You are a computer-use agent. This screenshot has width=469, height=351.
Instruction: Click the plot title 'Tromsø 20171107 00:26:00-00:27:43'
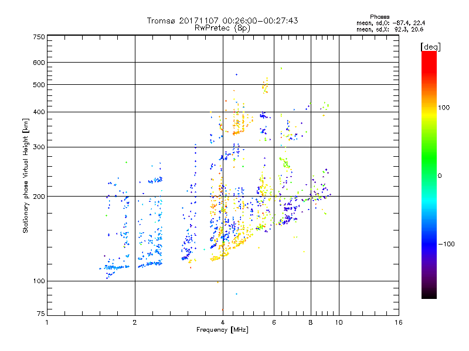[x=222, y=20]
